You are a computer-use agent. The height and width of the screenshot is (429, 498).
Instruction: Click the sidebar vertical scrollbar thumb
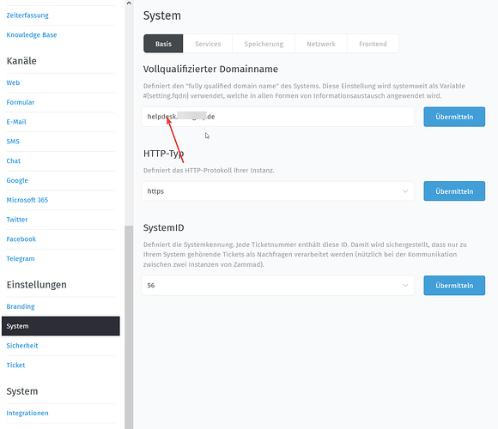(x=129, y=327)
